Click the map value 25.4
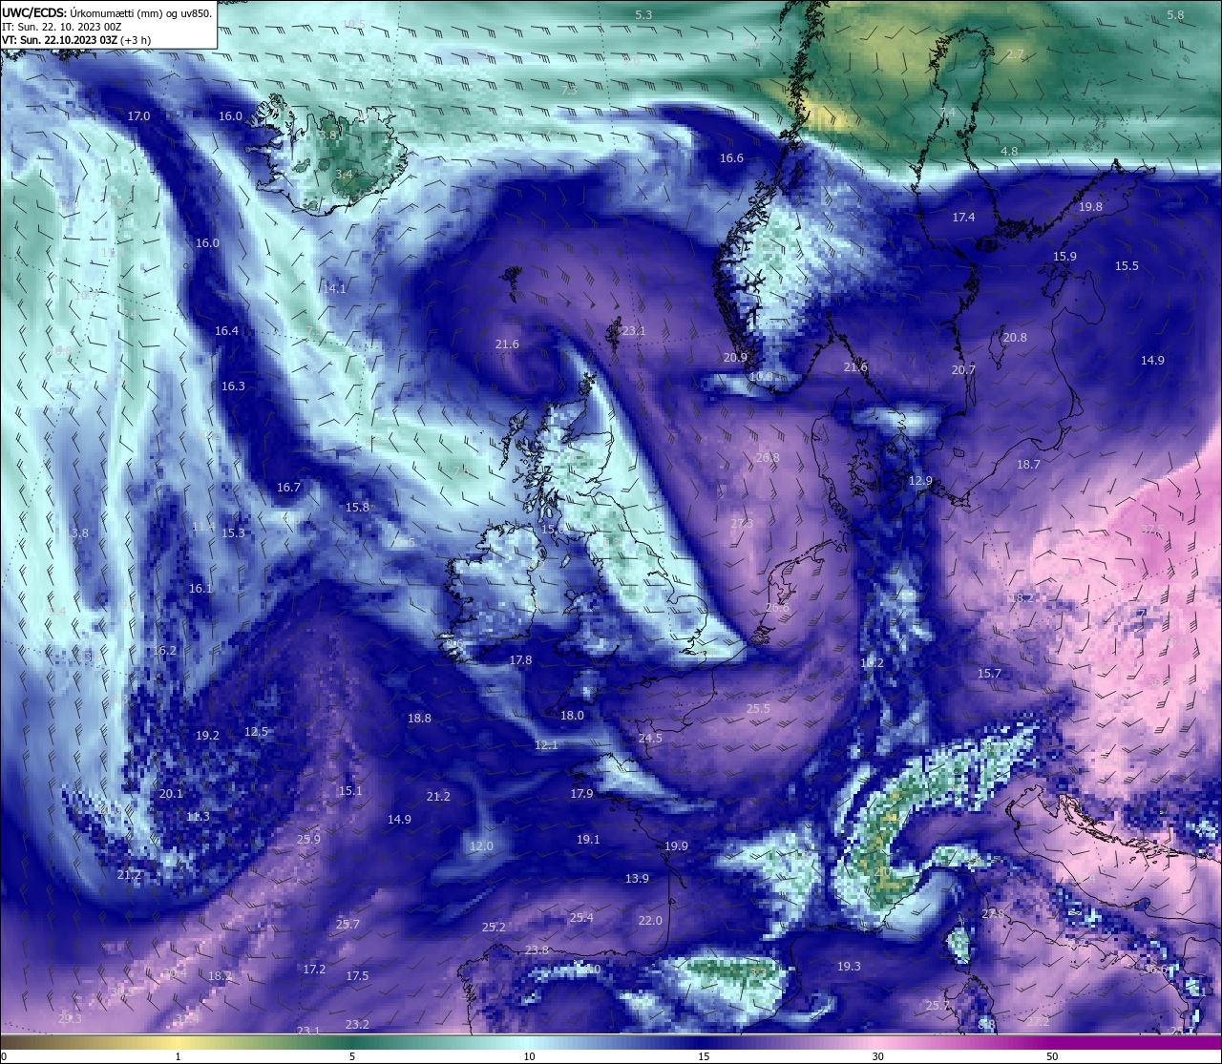Viewport: 1222px width, 1064px height. [x=581, y=918]
